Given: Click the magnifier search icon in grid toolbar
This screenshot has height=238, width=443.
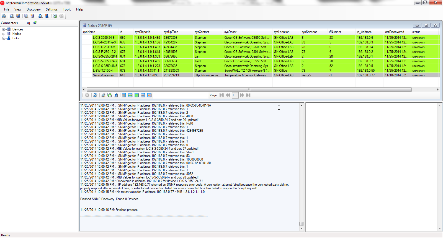Looking at the screenshot, I should point(103,95).
